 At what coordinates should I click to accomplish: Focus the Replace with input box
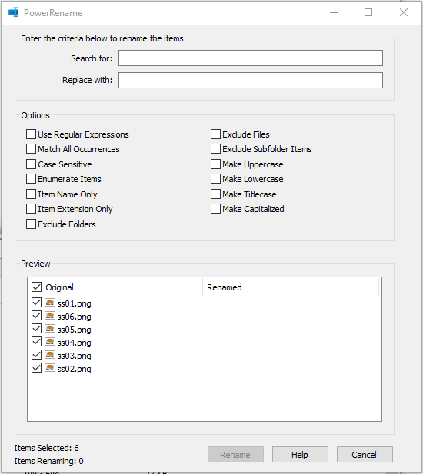tap(251, 80)
